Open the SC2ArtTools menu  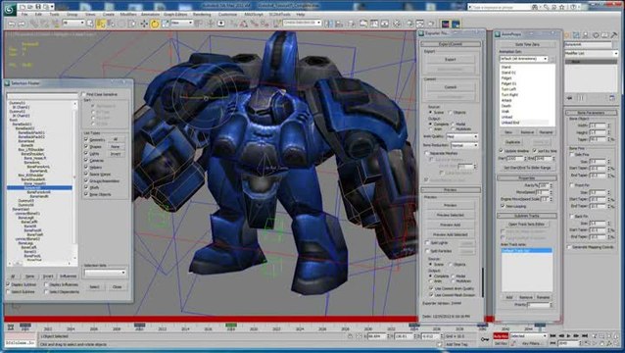pyautogui.click(x=279, y=15)
